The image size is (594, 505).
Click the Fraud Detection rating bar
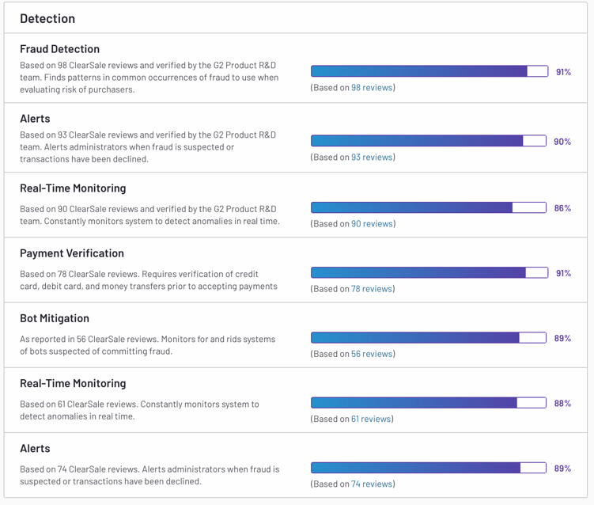[429, 72]
